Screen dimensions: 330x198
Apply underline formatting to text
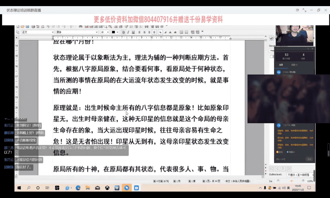134,32
